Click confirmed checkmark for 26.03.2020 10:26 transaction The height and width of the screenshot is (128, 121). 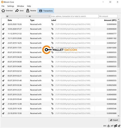[3, 24]
